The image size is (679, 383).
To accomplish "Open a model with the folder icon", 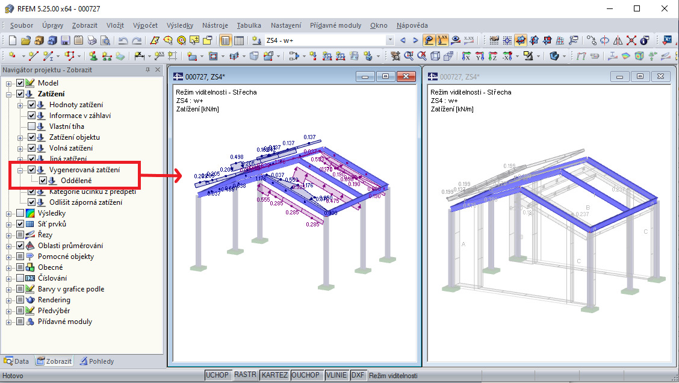I will [x=25, y=40].
